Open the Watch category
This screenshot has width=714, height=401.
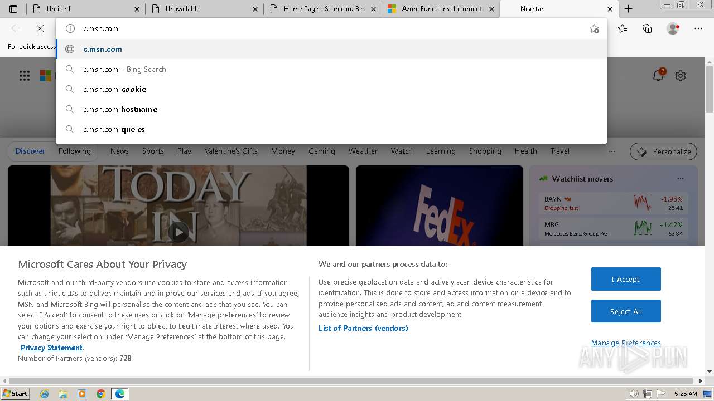click(x=402, y=151)
